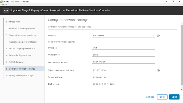Go to step 2 End user license agreement

(21, 29)
